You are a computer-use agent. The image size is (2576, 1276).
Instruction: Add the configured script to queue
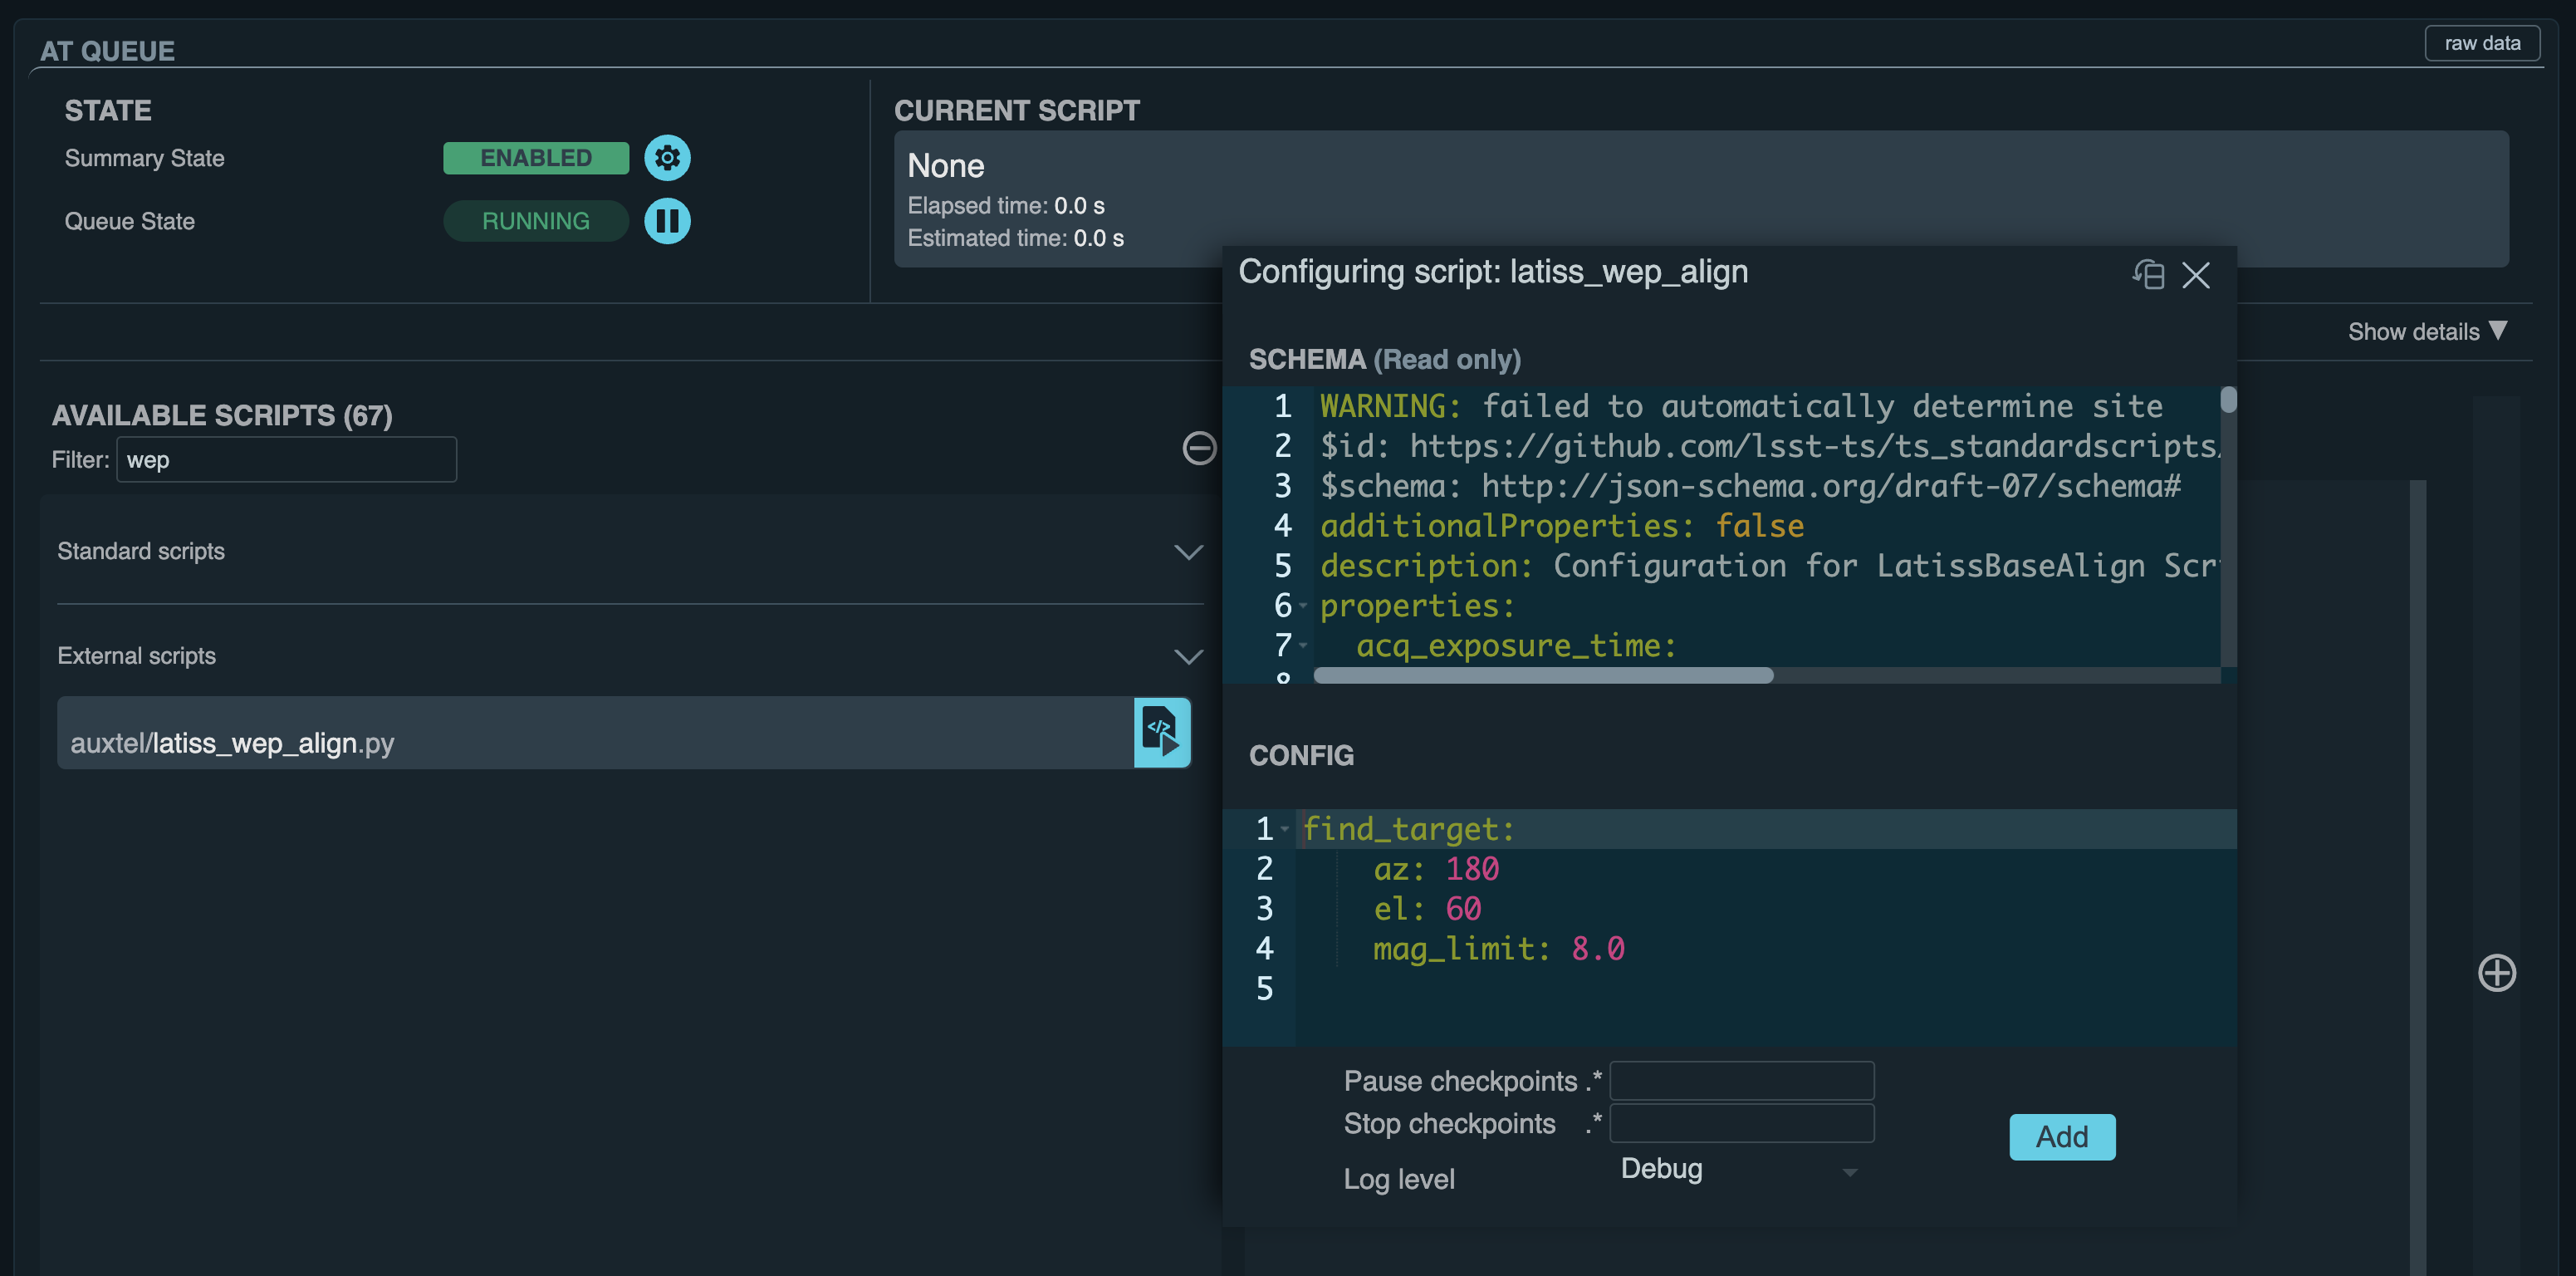(2062, 1137)
